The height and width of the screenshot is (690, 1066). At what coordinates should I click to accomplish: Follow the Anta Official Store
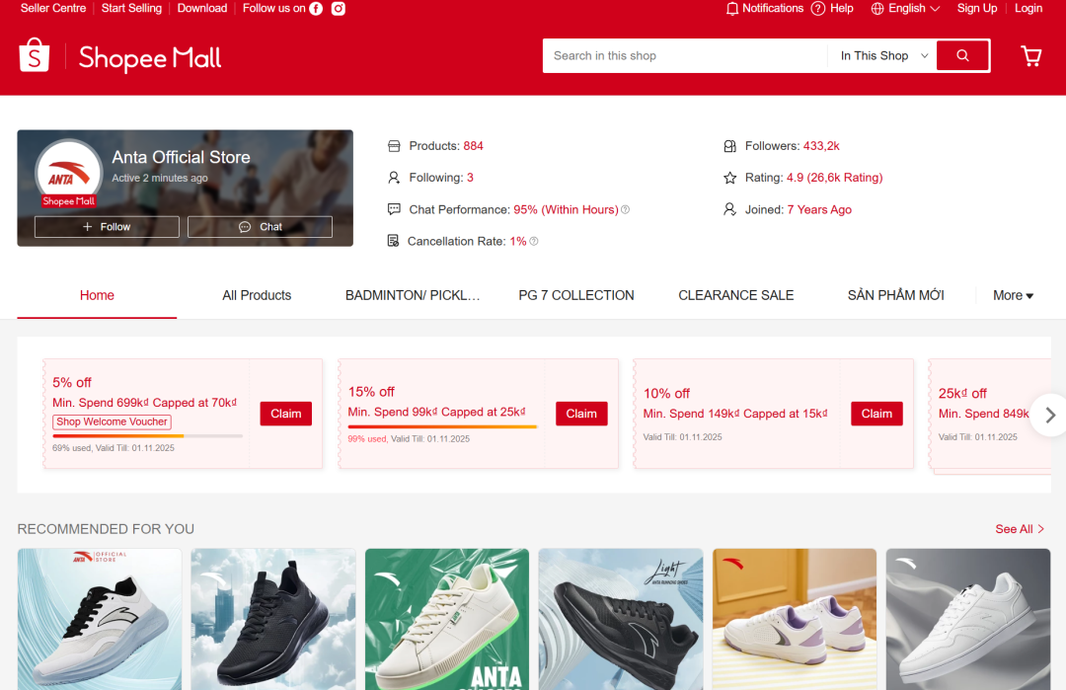click(107, 227)
